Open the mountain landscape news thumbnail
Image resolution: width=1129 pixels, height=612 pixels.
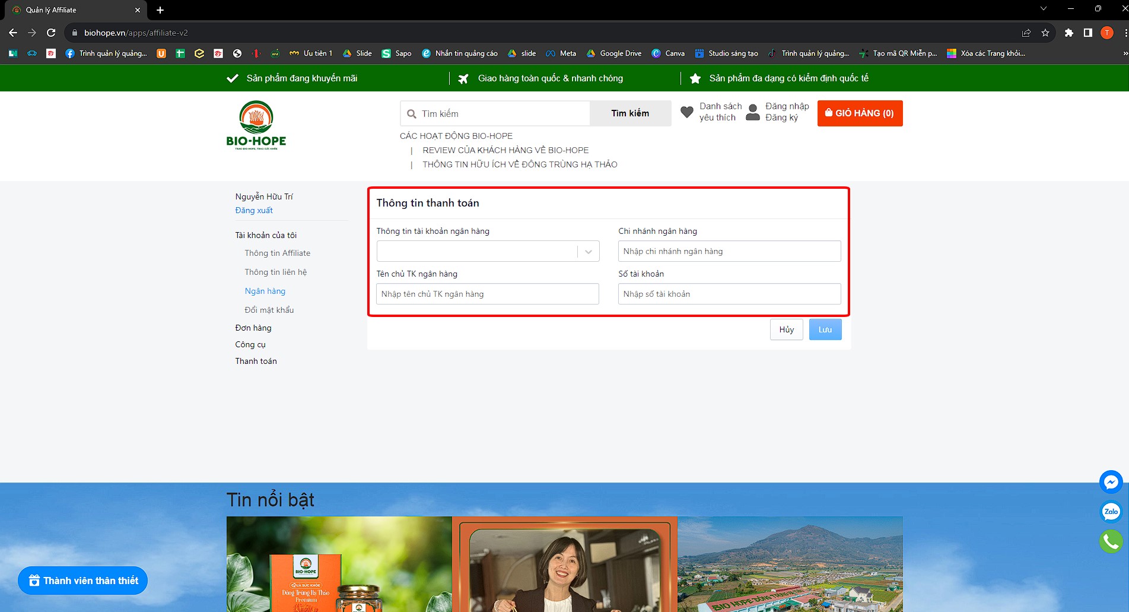point(790,564)
